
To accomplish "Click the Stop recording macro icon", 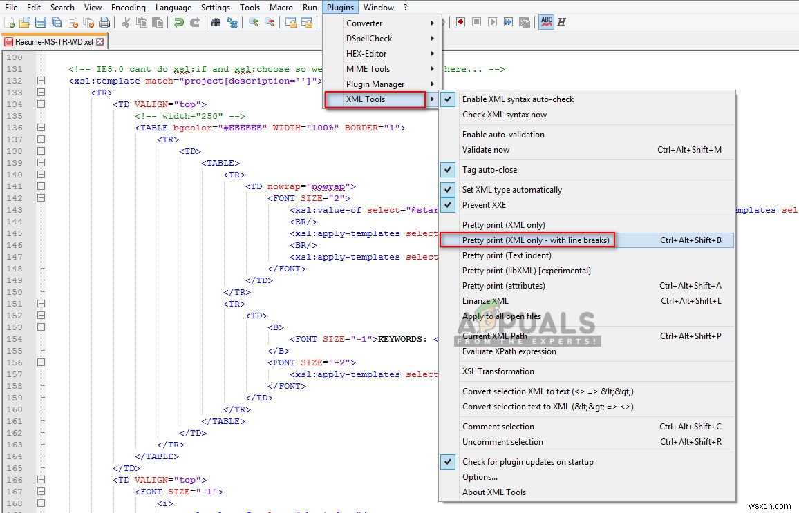I will (476, 22).
